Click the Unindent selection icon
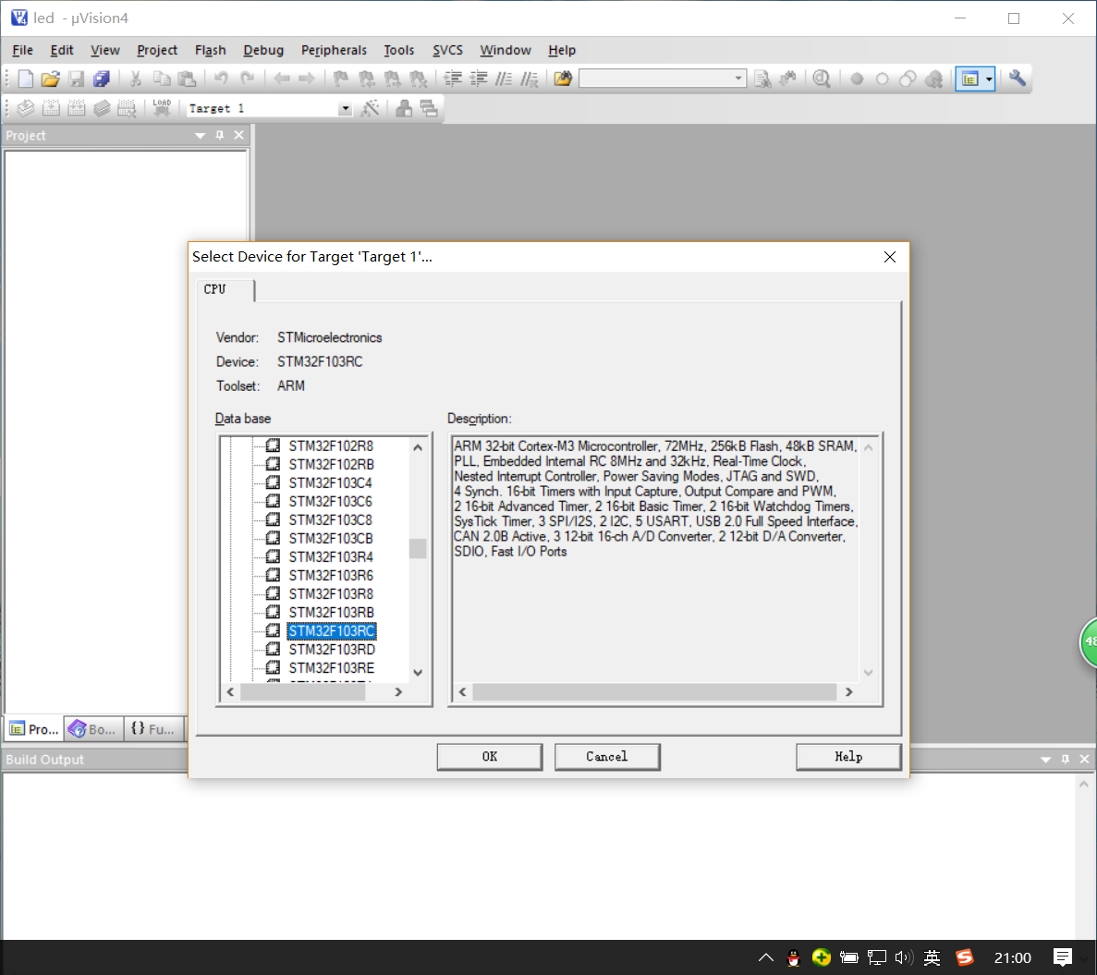 (x=479, y=79)
